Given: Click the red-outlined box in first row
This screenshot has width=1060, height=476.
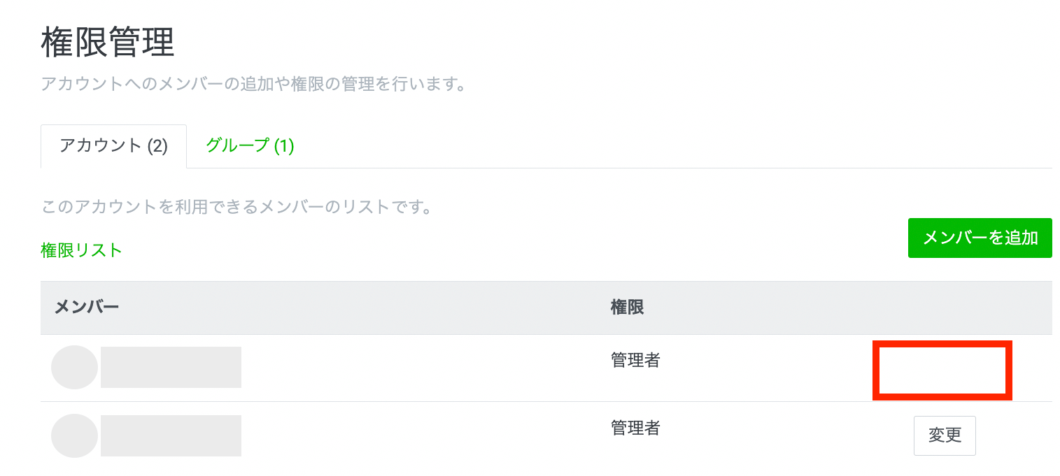Looking at the screenshot, I should tap(942, 370).
